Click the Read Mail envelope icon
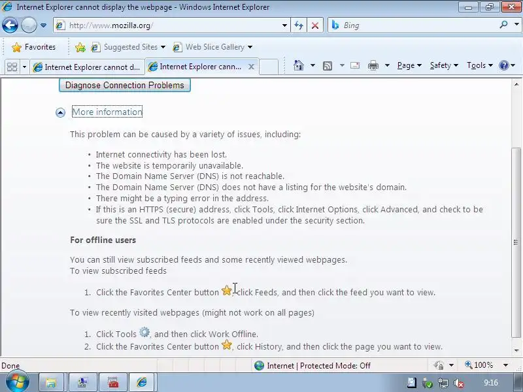This screenshot has height=392, width=523. tap(355, 65)
